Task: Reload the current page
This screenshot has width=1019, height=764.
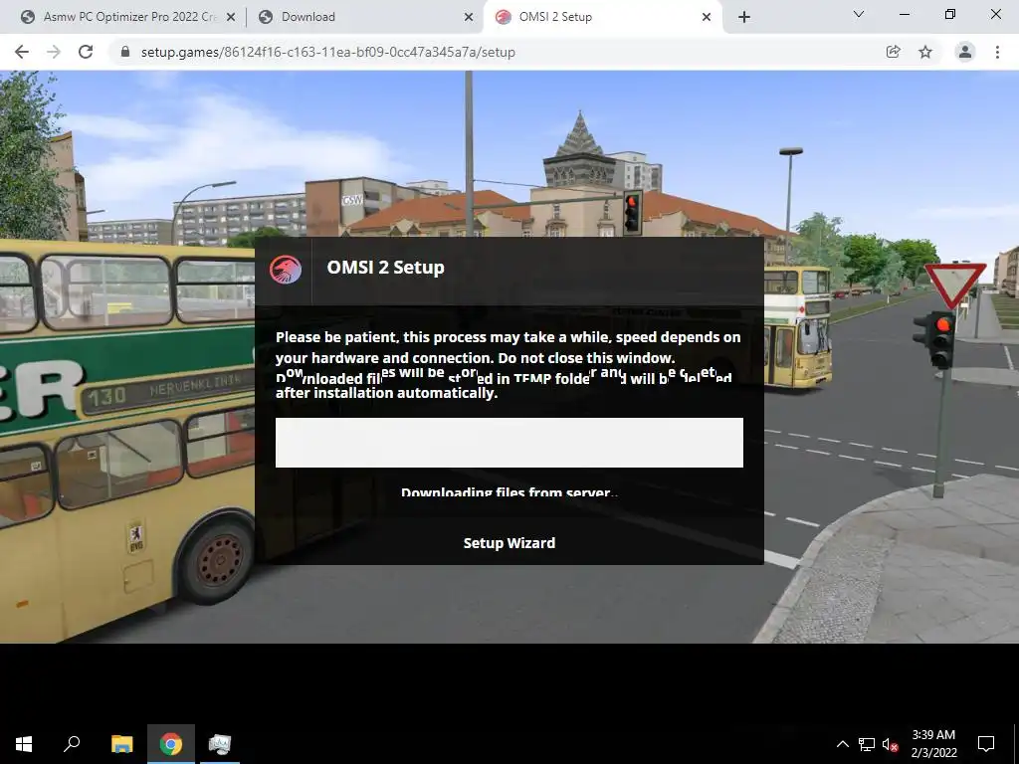Action: [86, 52]
